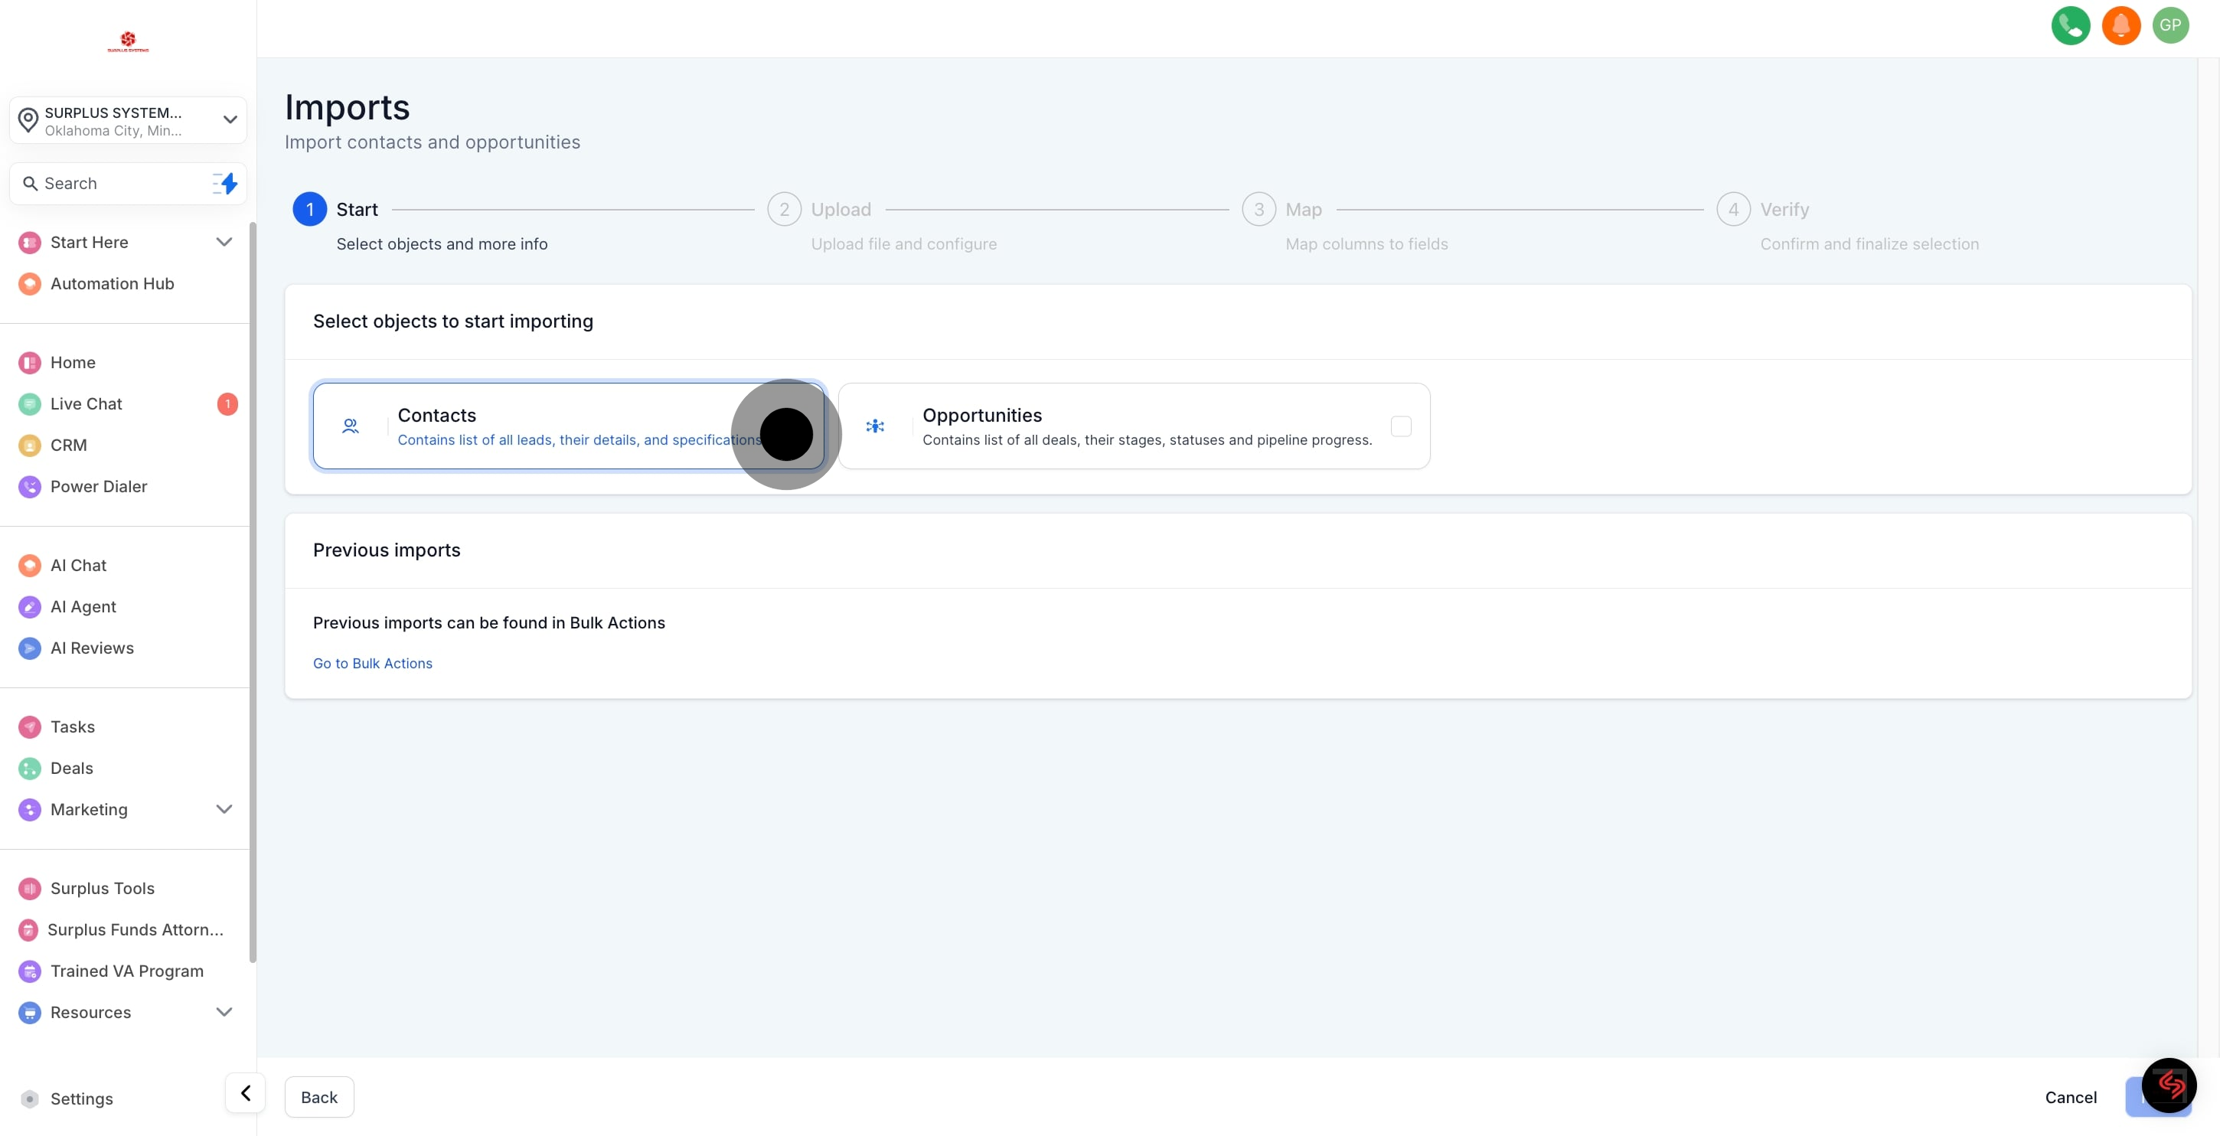This screenshot has width=2220, height=1136.
Task: Click the Opportunities pipeline icon
Action: (875, 426)
